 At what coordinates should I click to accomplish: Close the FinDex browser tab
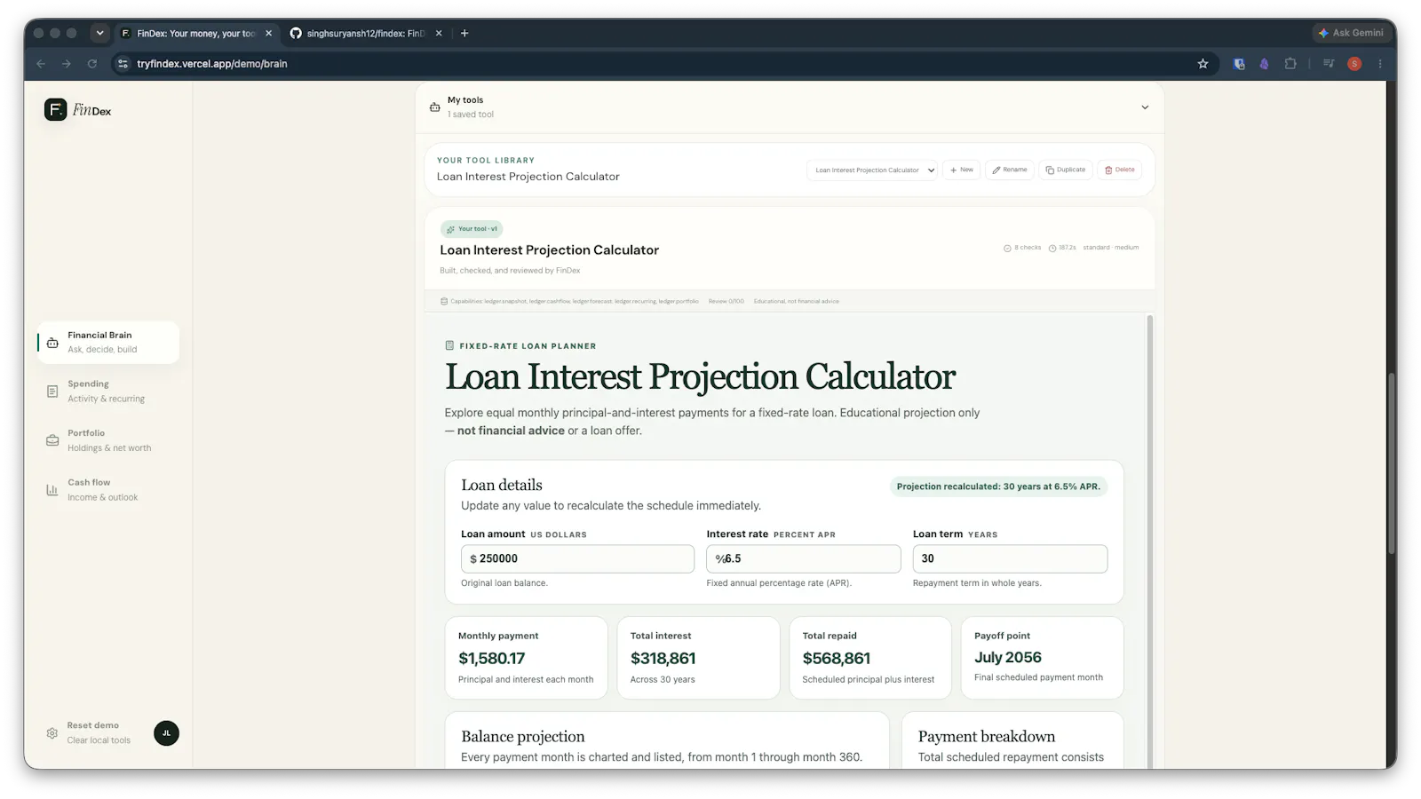[x=268, y=33]
